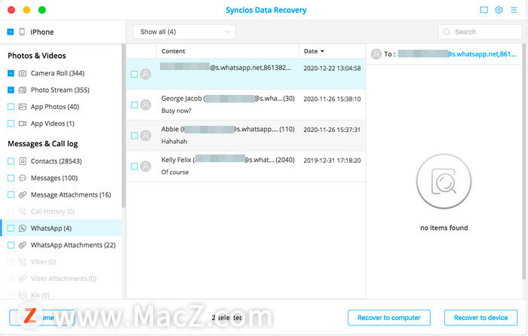528x336 pixels.
Task: Select Photo Stream (355) category
Action: coord(62,90)
